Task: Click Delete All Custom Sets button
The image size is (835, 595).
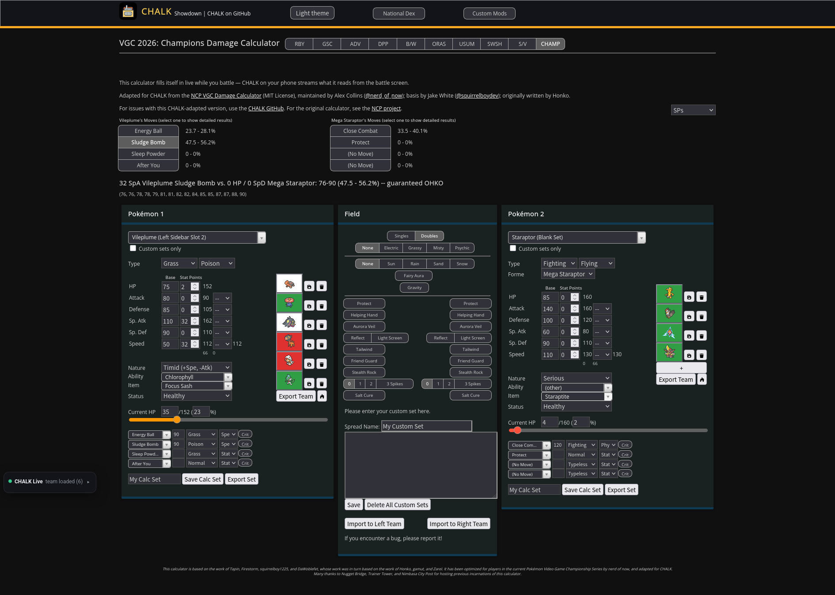Action: tap(398, 505)
